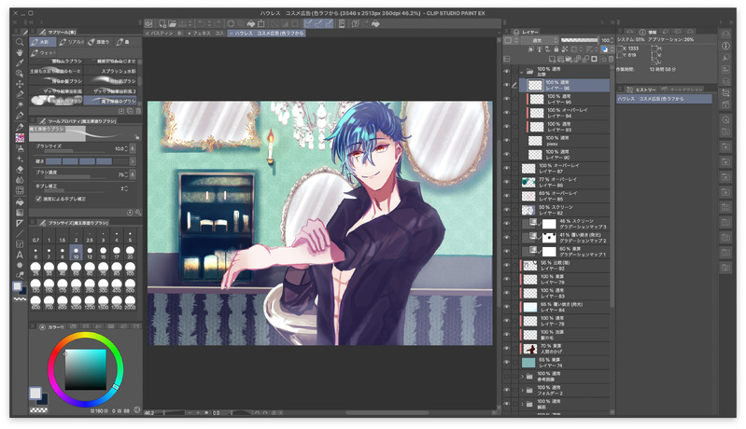Hide the レイヤー 74 teal layer
The image size is (746, 429).
point(507,363)
